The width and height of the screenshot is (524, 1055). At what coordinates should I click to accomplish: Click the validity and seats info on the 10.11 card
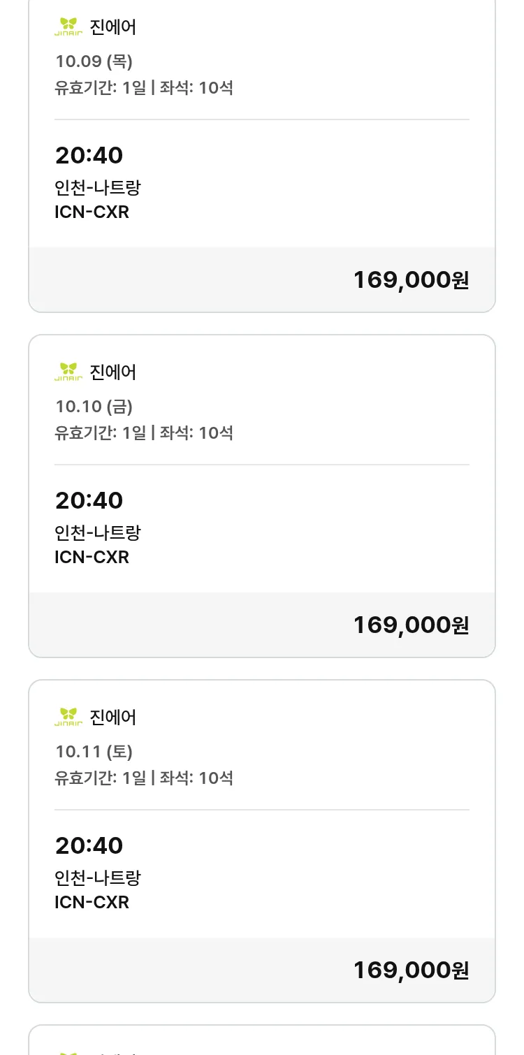pos(144,778)
